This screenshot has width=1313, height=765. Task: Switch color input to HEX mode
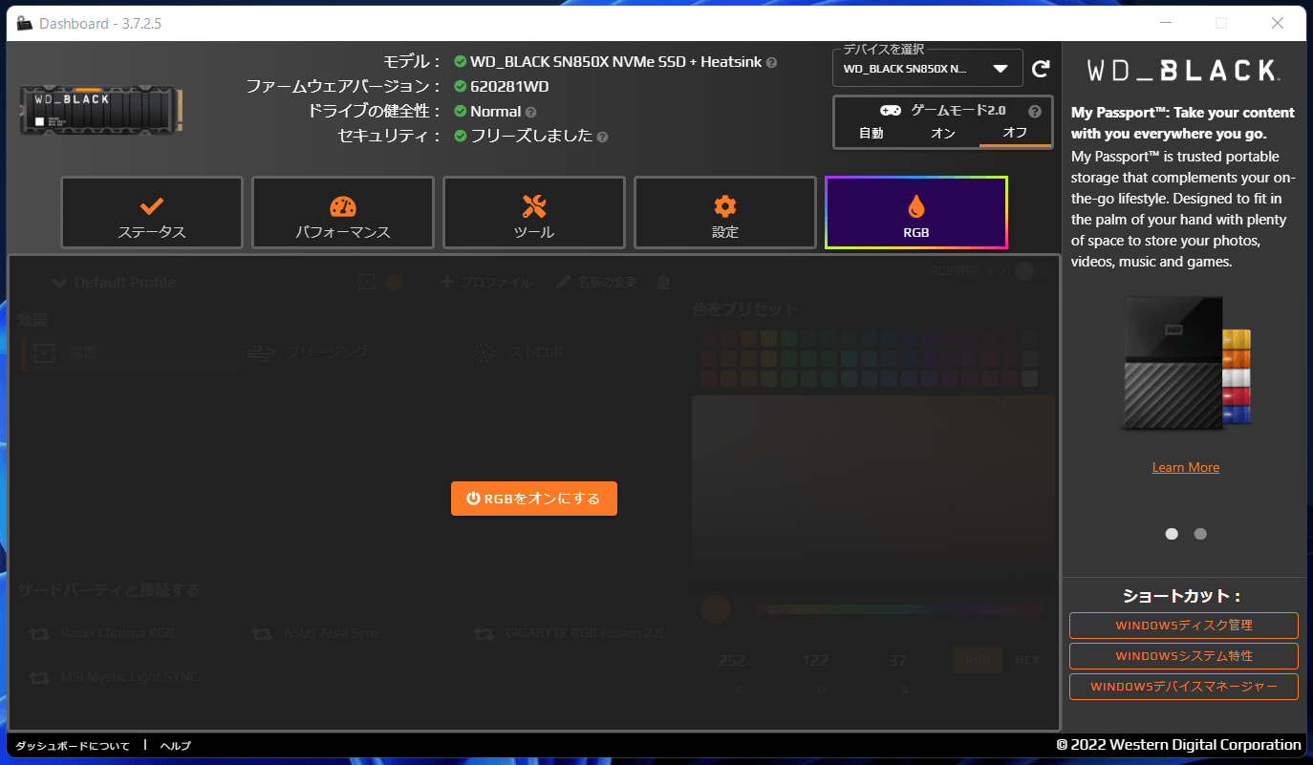coord(1027,660)
